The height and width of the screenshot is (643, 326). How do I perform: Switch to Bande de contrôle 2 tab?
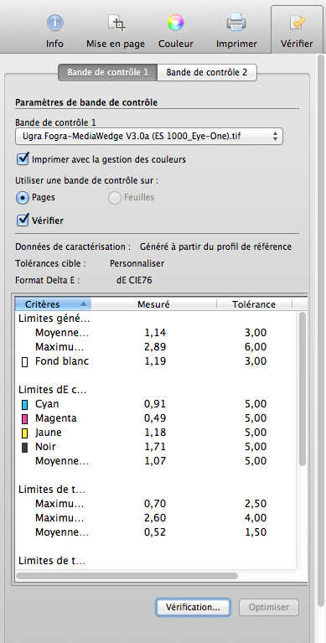tap(207, 73)
